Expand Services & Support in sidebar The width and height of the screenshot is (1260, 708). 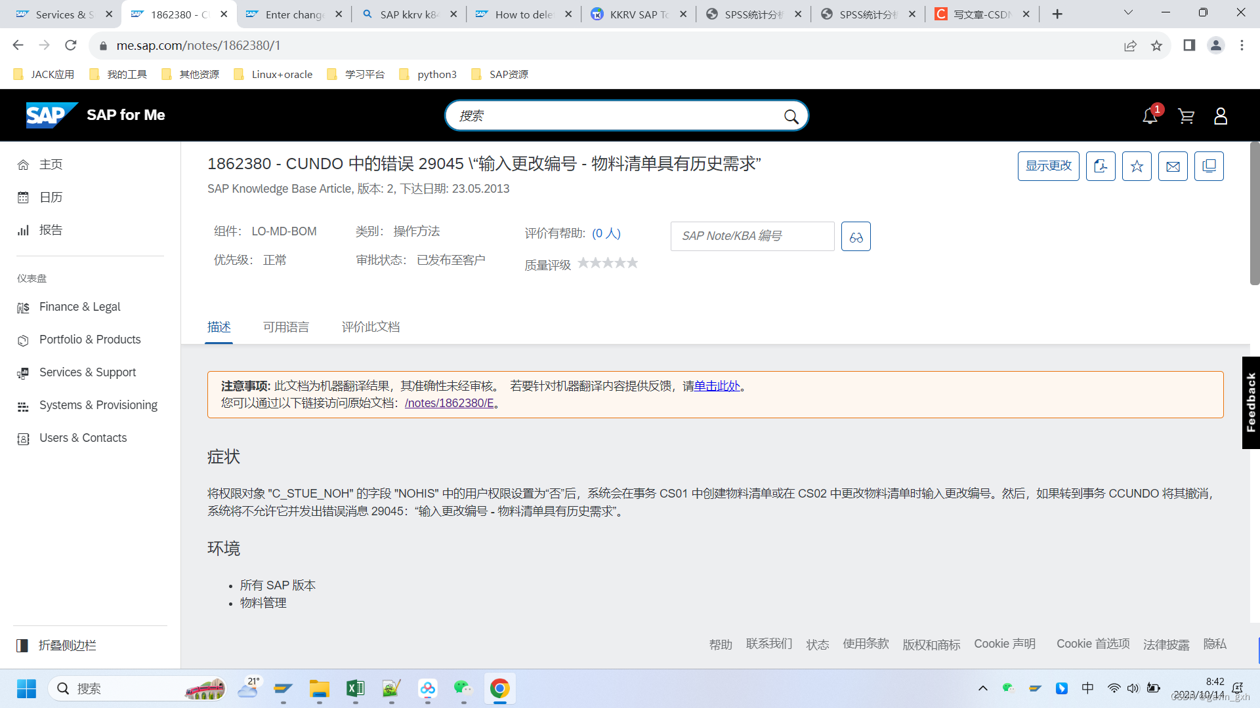[87, 372]
